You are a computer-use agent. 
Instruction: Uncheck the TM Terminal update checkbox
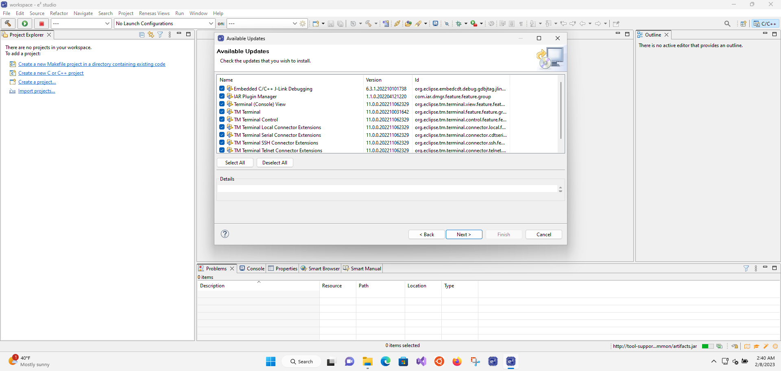pyautogui.click(x=222, y=112)
